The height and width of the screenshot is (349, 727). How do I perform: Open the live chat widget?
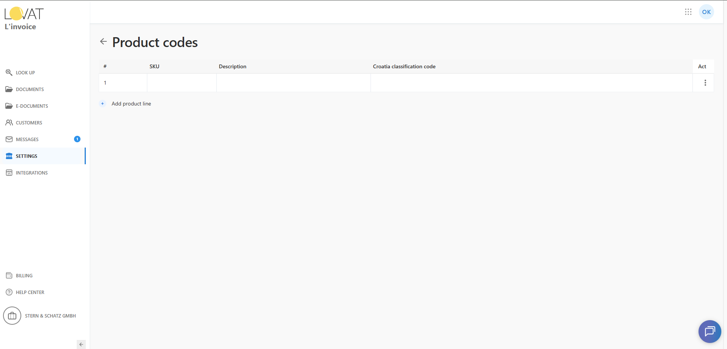(x=709, y=331)
